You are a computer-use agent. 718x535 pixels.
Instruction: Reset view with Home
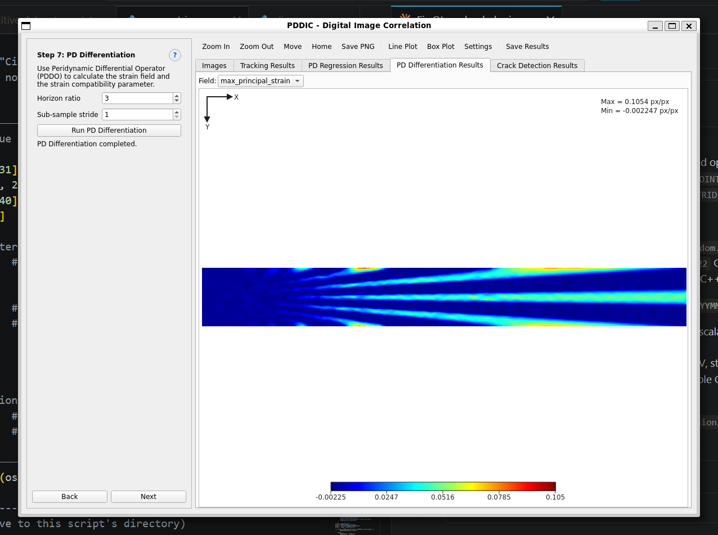[x=322, y=47]
